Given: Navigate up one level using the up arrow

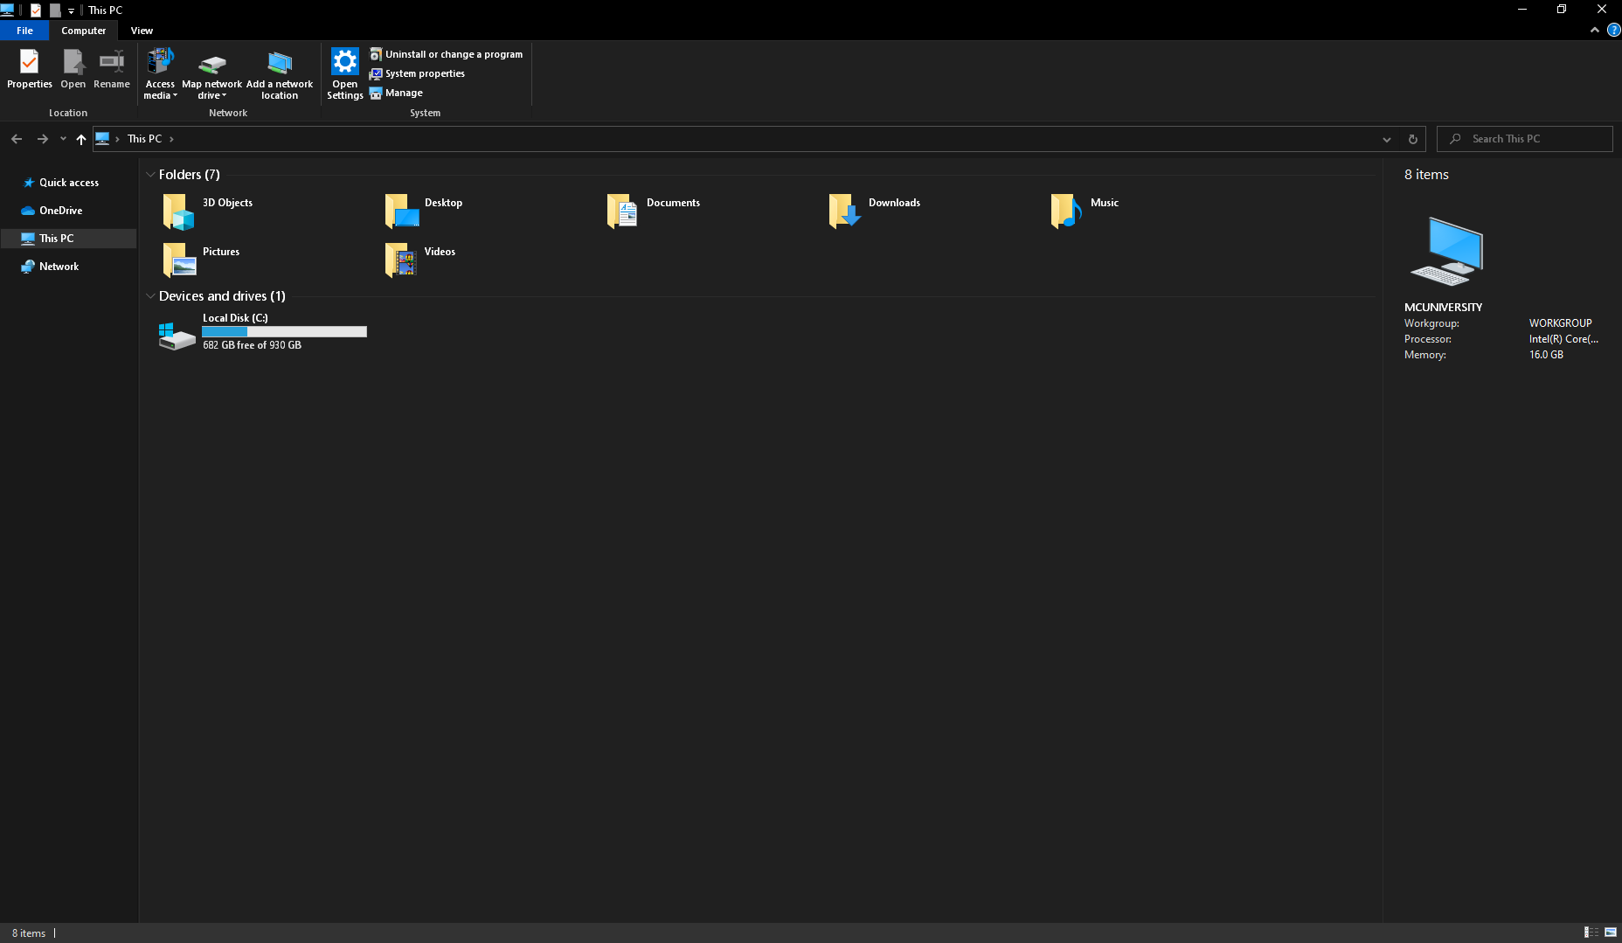Looking at the screenshot, I should click(80, 138).
